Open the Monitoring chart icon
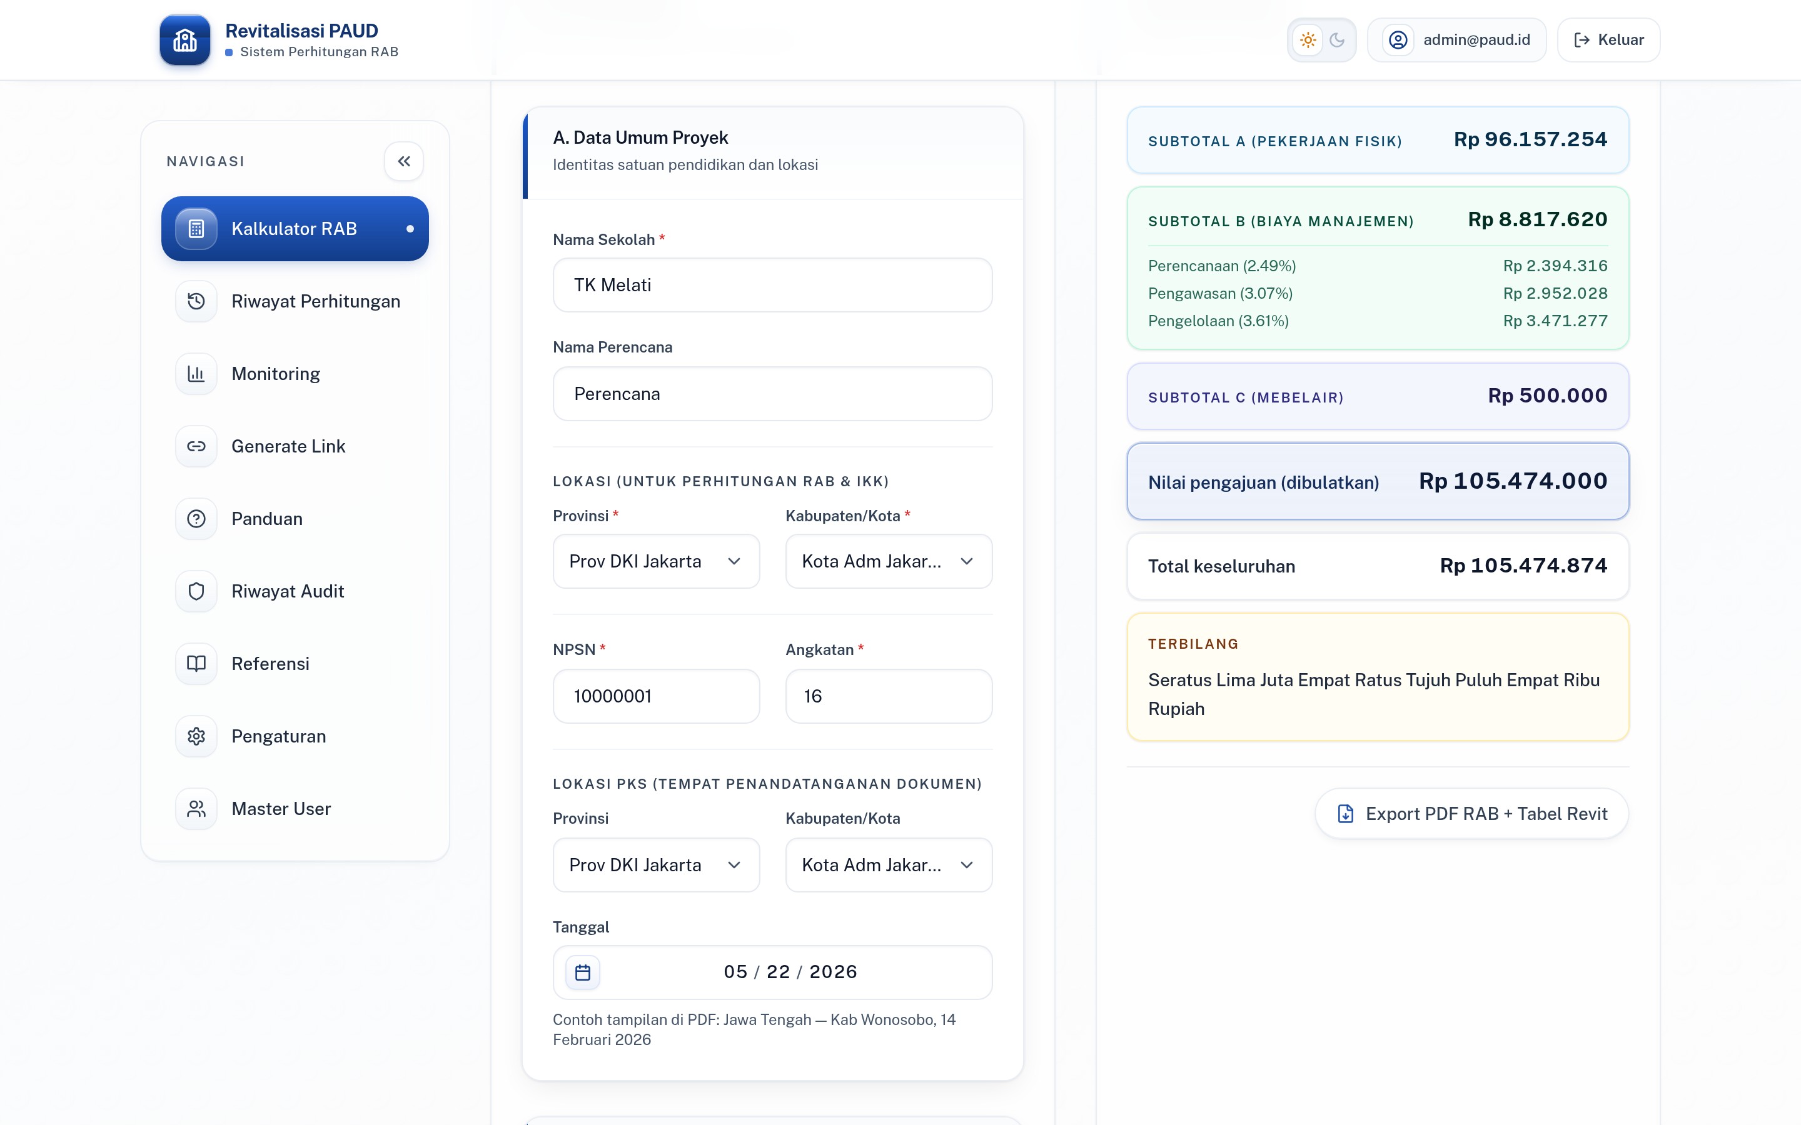This screenshot has width=1801, height=1125. pos(196,374)
